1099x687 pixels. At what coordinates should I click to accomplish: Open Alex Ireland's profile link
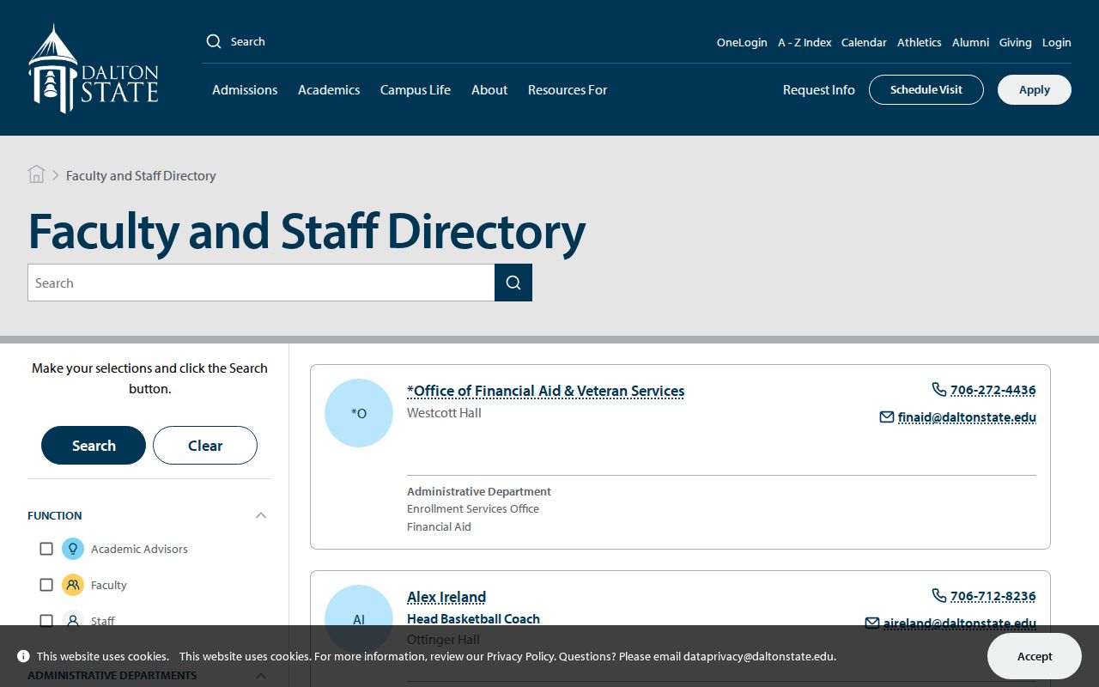[446, 597]
